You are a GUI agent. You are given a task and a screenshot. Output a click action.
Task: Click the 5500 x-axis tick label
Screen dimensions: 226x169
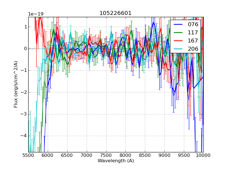pos(28,155)
